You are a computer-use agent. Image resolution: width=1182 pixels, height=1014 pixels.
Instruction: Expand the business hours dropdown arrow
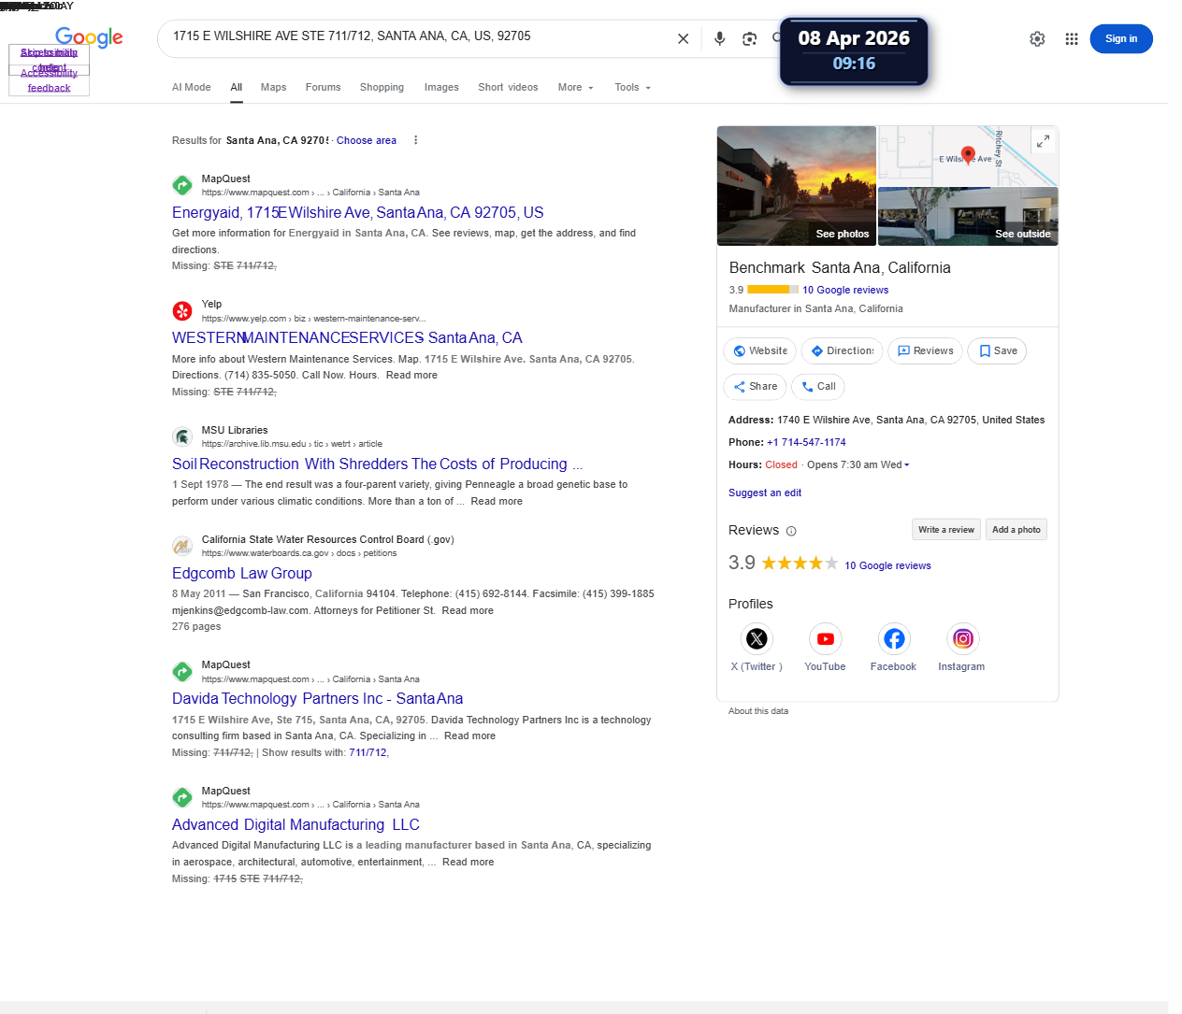[906, 464]
